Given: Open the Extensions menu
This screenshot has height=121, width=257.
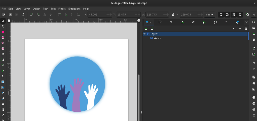Looking at the screenshot, I should 74,9.
